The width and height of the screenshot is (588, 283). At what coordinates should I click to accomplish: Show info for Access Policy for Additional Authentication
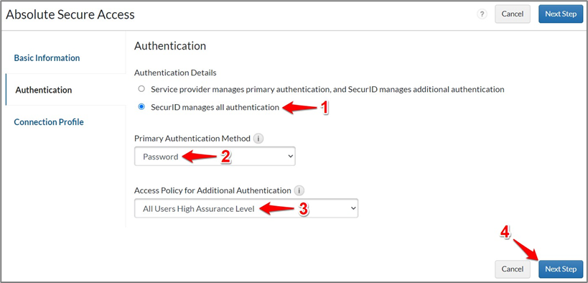[299, 190]
